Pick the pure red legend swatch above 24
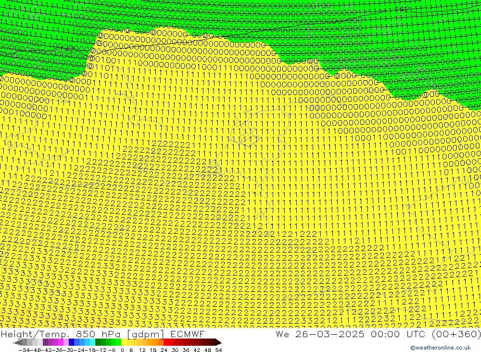The width and height of the screenshot is (481, 352). point(166,342)
